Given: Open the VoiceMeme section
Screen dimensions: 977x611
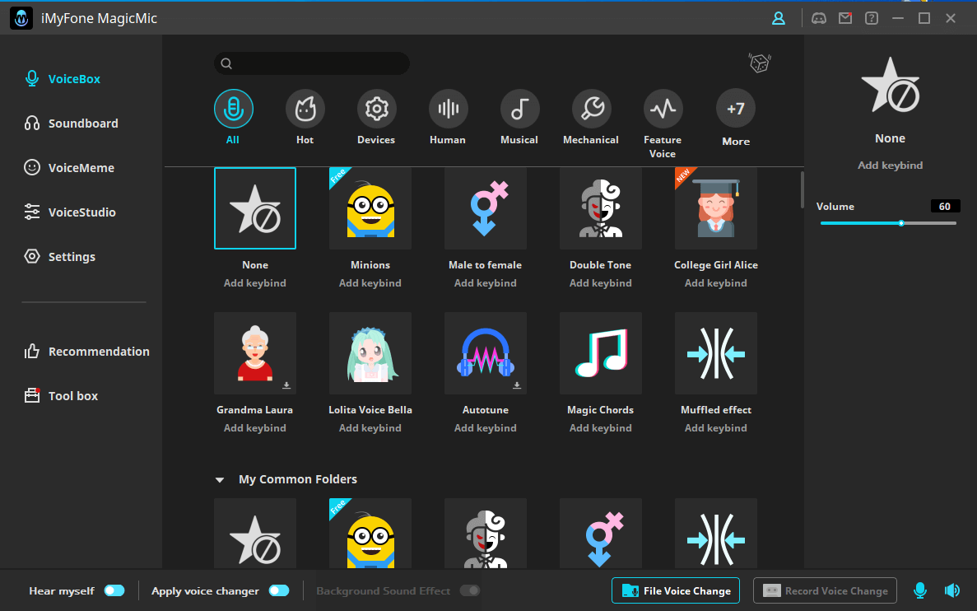Looking at the screenshot, I should 69,167.
